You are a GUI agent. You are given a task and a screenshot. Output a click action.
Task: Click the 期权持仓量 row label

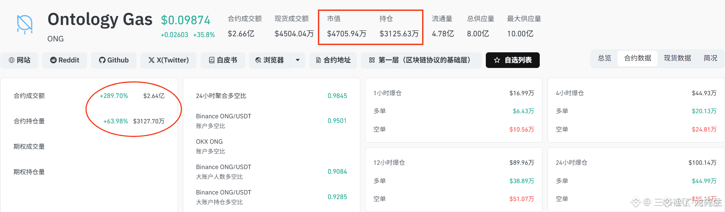(x=29, y=172)
